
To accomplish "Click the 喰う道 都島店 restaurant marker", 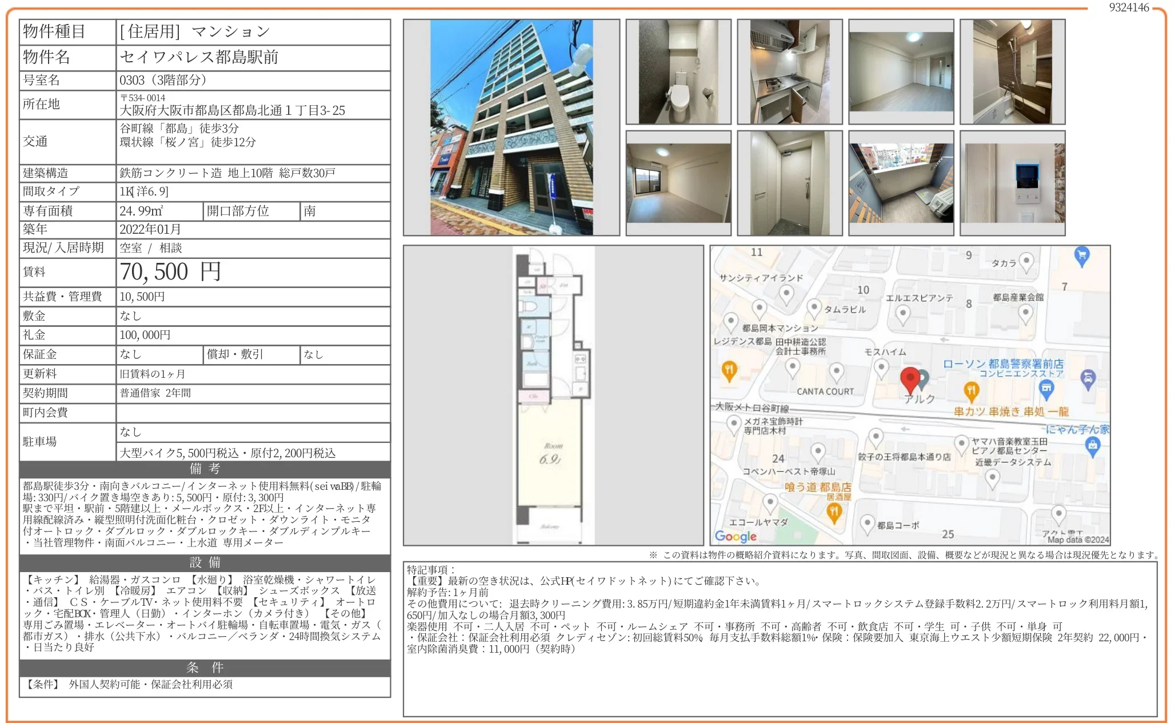I will click(x=834, y=513).
